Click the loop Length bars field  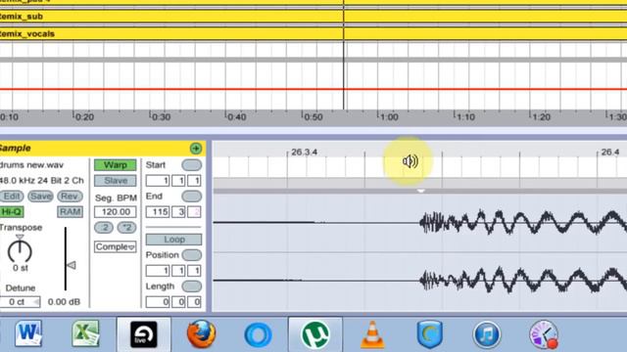(x=158, y=302)
